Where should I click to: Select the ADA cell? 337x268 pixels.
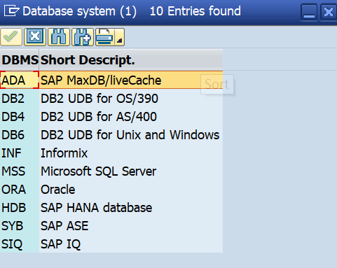pyautogui.click(x=20, y=80)
